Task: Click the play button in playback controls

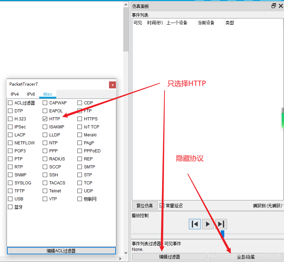Action: click(208, 224)
